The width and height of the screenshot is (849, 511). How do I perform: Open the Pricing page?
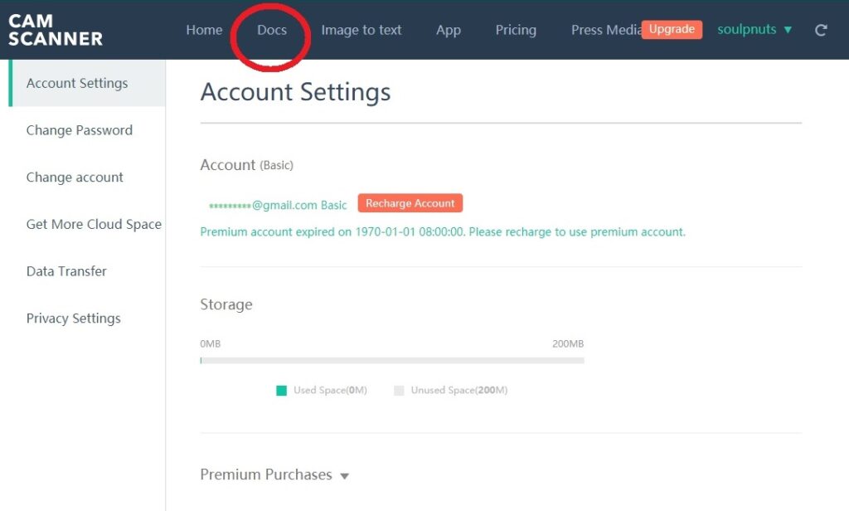(x=516, y=30)
